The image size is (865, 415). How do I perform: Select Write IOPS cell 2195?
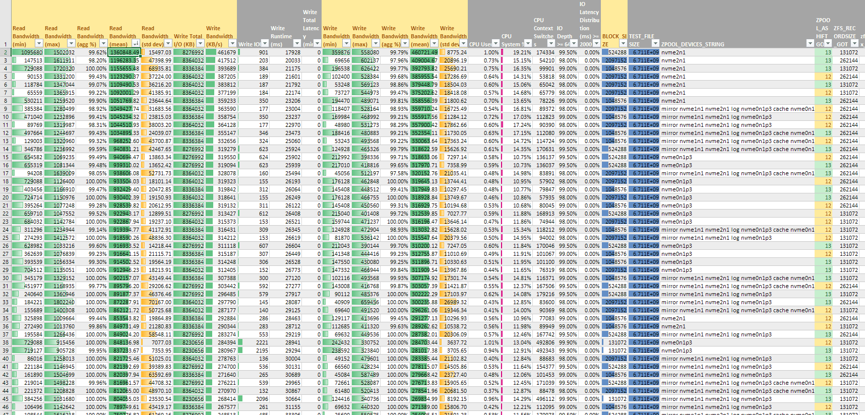point(254,351)
